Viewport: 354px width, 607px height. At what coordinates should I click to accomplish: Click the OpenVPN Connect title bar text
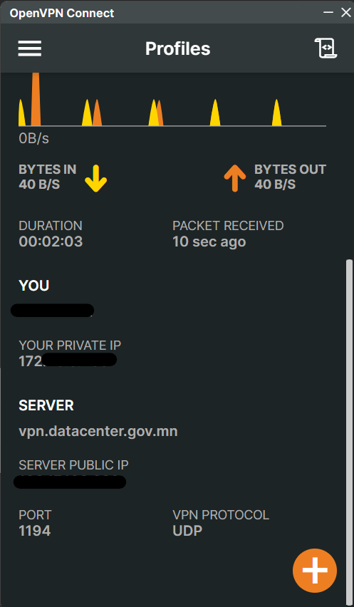(61, 13)
